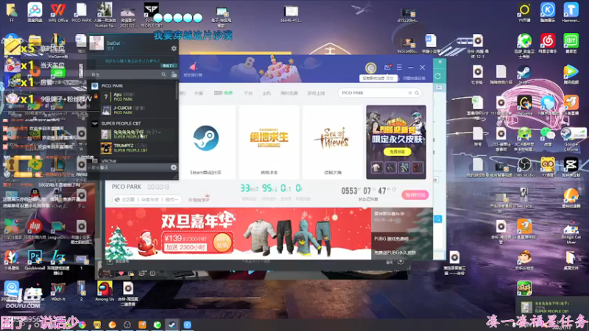Viewport: 589px width, 331px height.
Task: Open the Hammer desktop shortcut
Action: [571, 12]
